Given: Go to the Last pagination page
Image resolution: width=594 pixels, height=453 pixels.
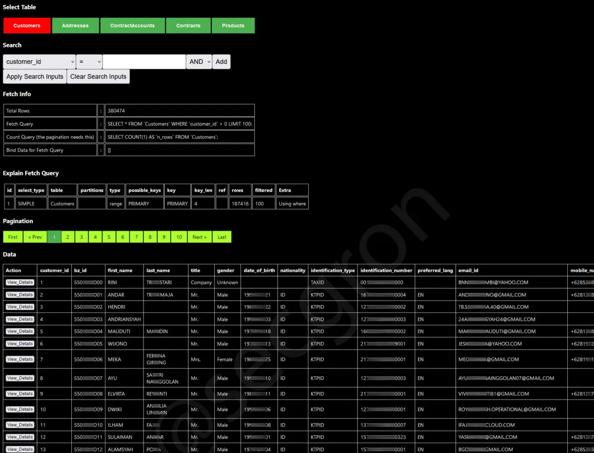Looking at the screenshot, I should click(222, 237).
